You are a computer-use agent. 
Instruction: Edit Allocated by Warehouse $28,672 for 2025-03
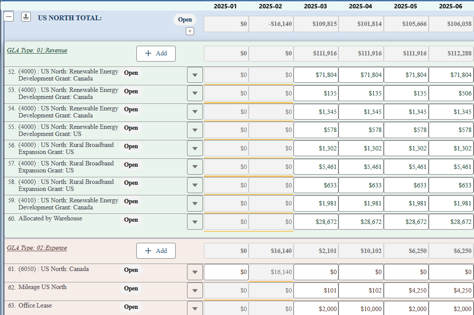[x=316, y=222]
